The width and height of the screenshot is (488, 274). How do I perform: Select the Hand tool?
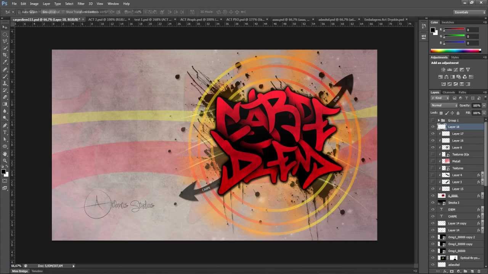(x=5, y=153)
